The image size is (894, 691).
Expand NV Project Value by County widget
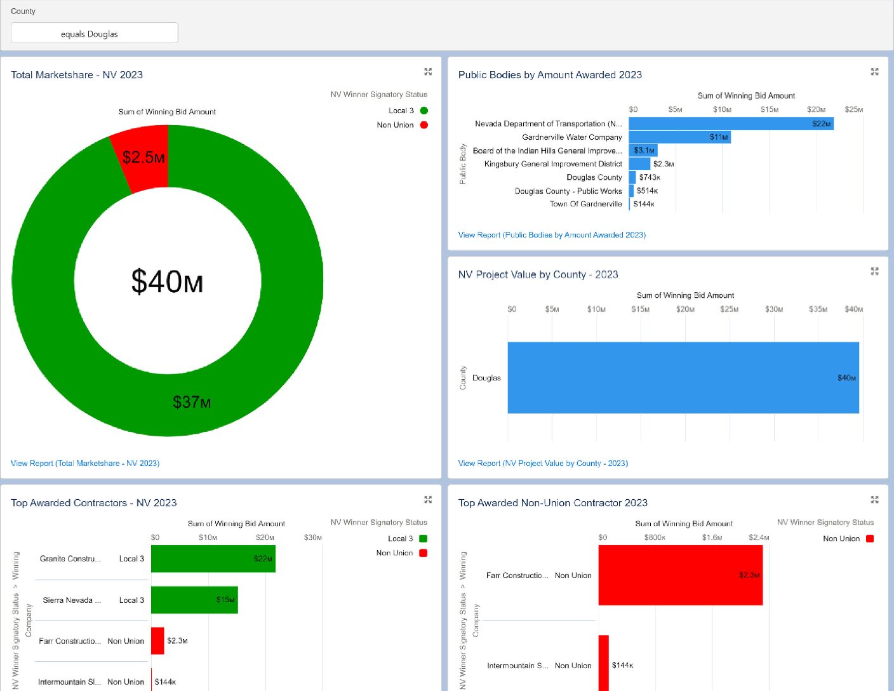click(874, 271)
